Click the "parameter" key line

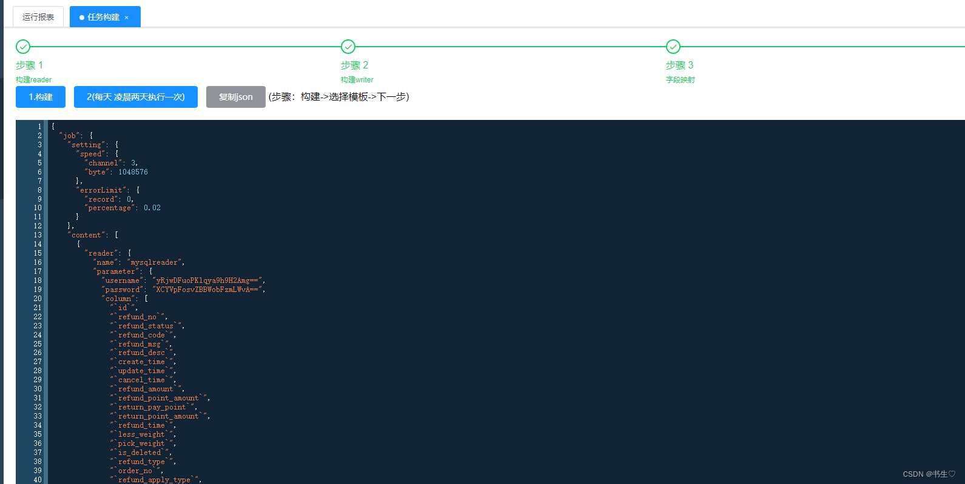pos(123,271)
